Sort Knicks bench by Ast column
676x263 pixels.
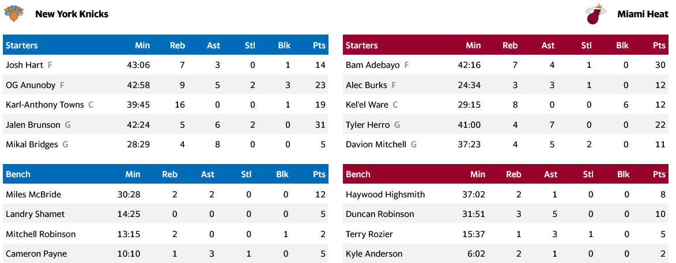click(207, 174)
